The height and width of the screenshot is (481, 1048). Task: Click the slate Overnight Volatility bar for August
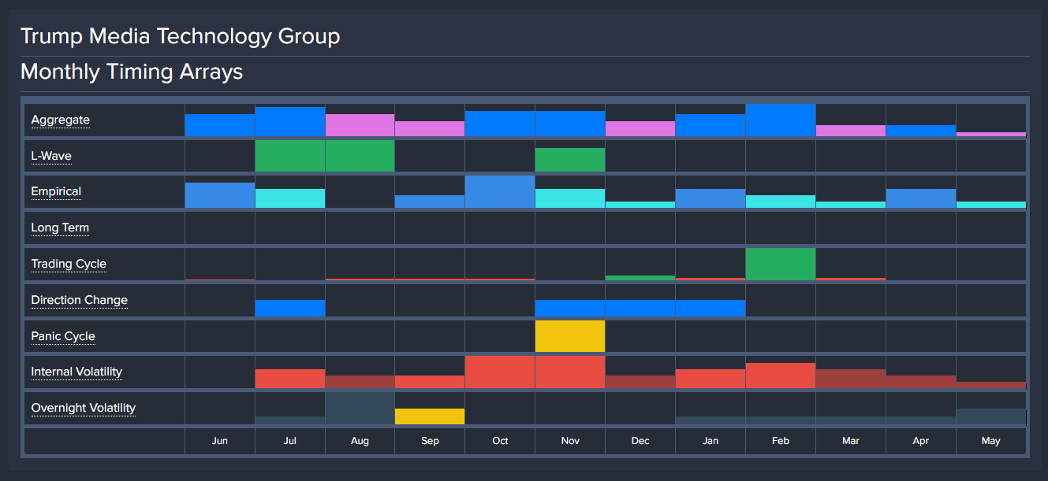pyautogui.click(x=360, y=408)
